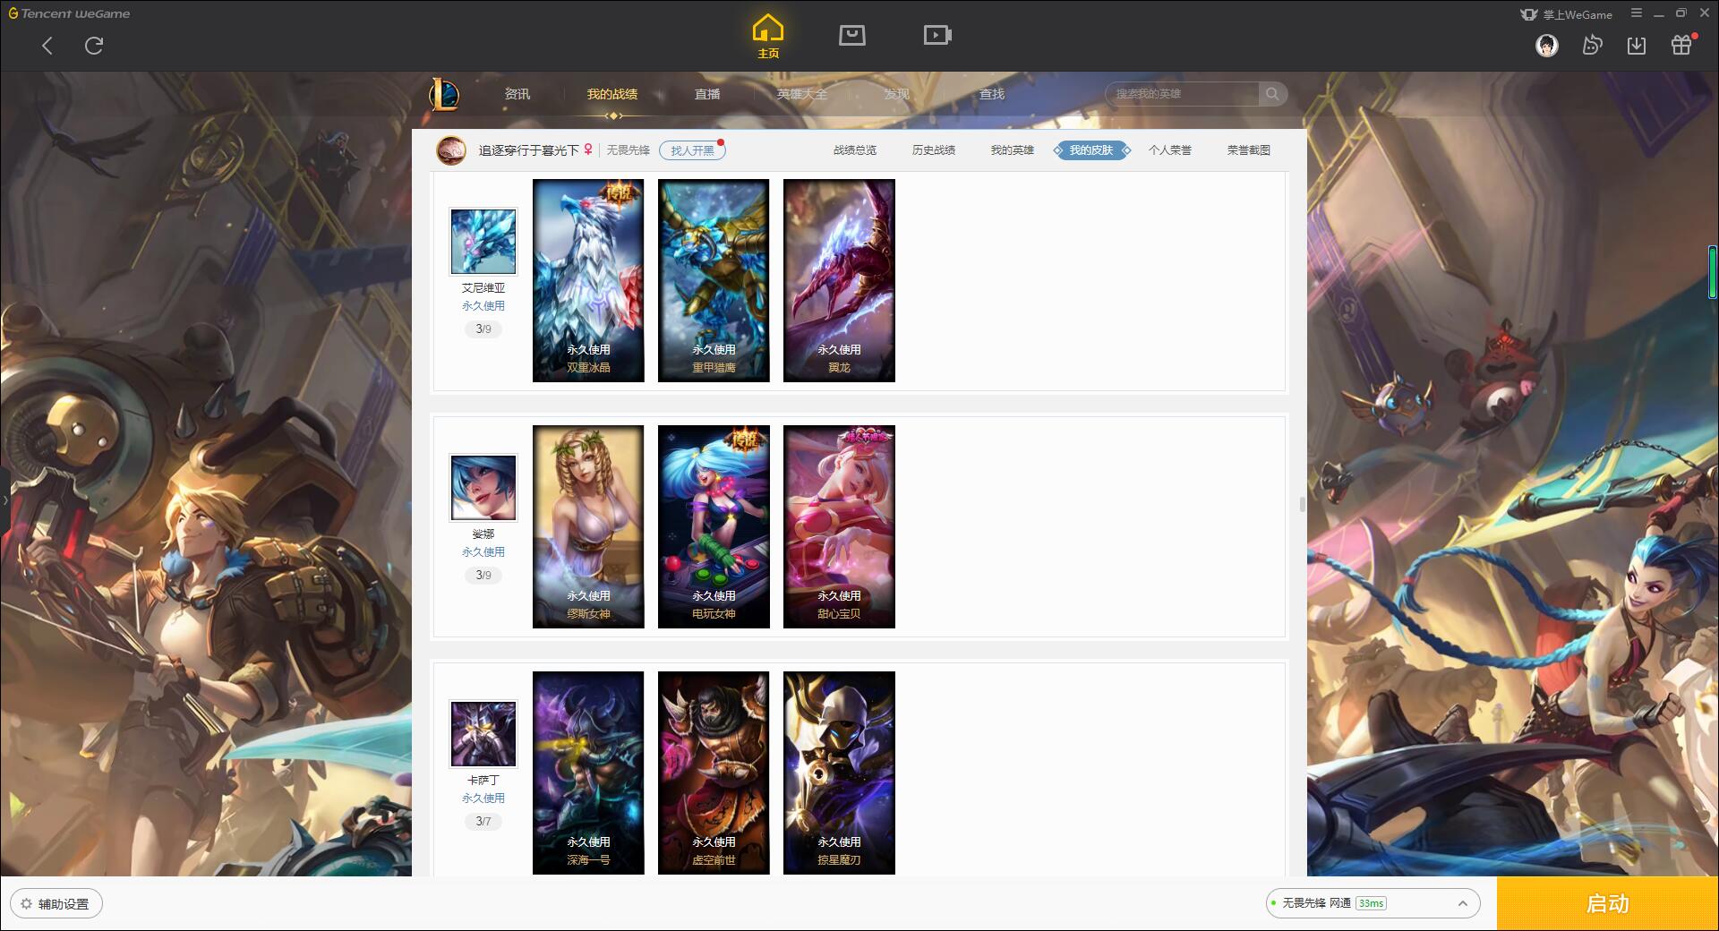Screen dimensions: 1719x931
Task: Click the summoner name 追逐穿行于暮光下
Action: 528,150
